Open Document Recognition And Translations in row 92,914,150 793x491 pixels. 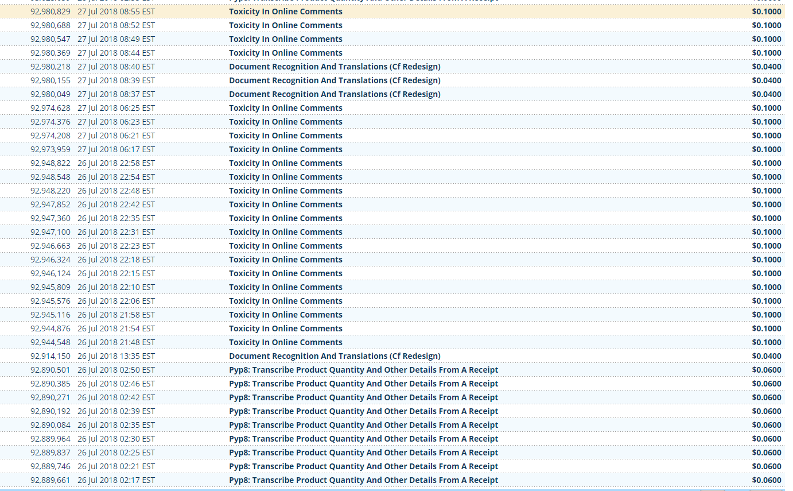coord(335,356)
